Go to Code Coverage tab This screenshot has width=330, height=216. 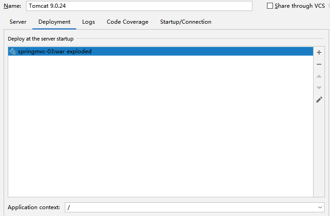(x=127, y=22)
